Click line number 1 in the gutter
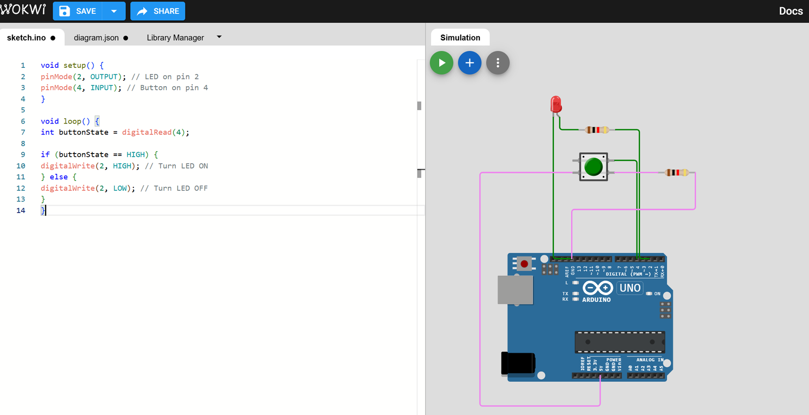 (x=23, y=65)
